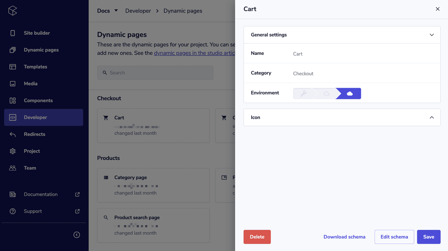Click the Components sidebar icon
This screenshot has width=448, height=251.
click(x=12, y=100)
